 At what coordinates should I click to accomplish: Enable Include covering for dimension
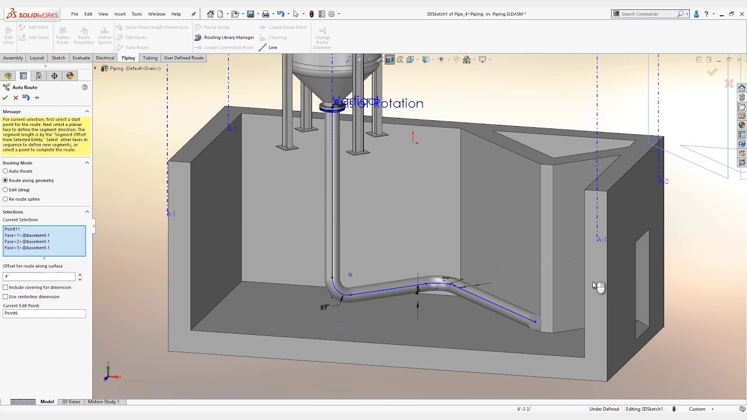tap(6, 287)
